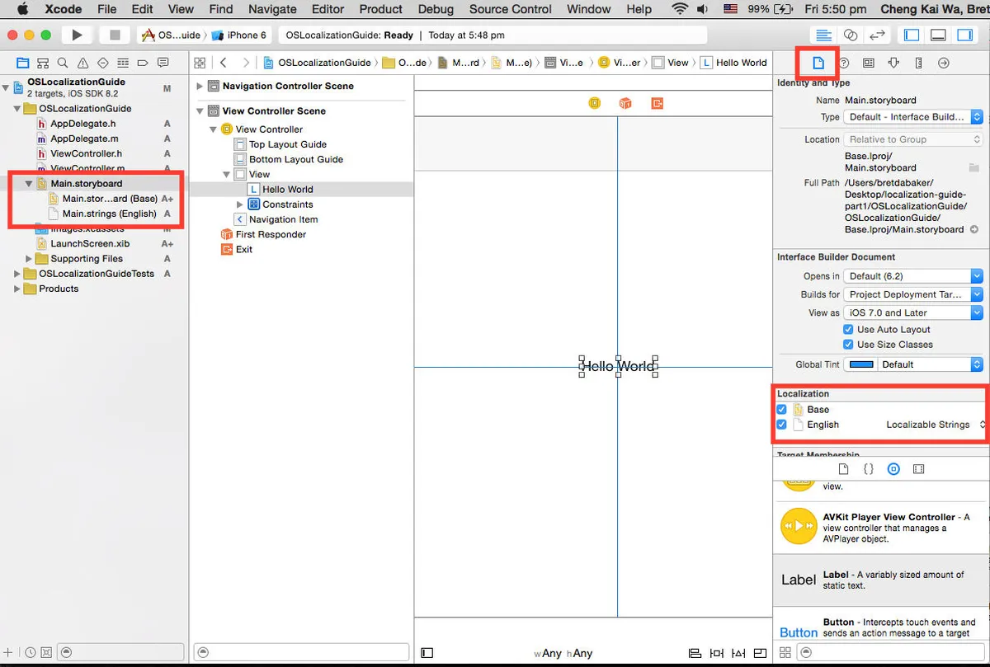990x667 pixels.
Task: Show the Connections inspector
Action: pyautogui.click(x=944, y=63)
